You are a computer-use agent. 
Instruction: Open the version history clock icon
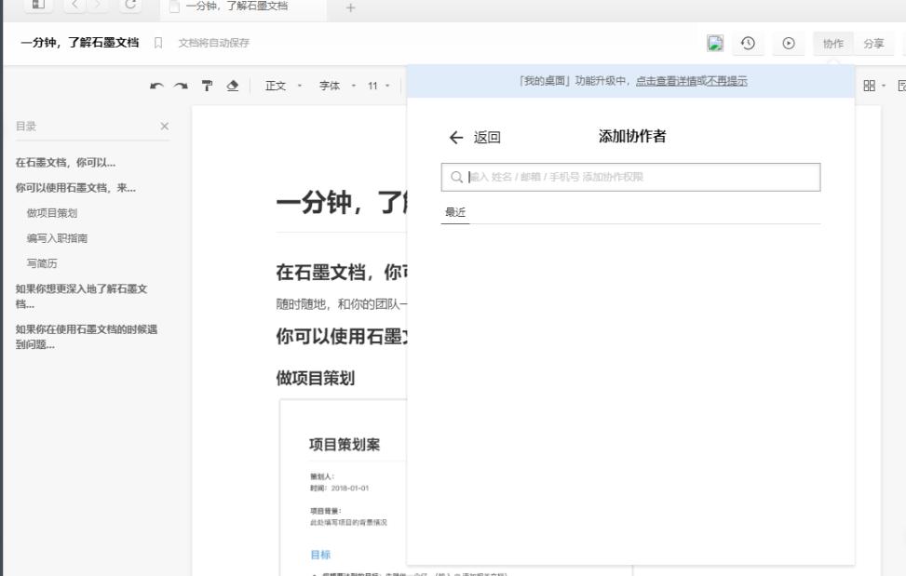pyautogui.click(x=749, y=44)
